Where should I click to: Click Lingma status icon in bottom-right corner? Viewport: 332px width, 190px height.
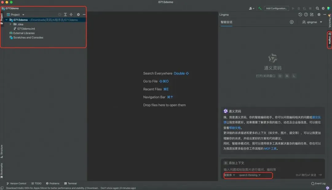(328, 188)
